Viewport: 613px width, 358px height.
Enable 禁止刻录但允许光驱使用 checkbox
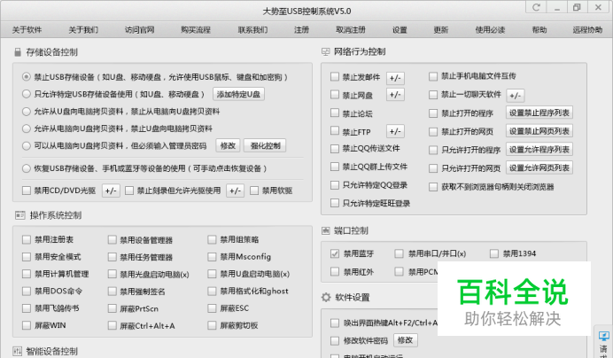(x=129, y=191)
